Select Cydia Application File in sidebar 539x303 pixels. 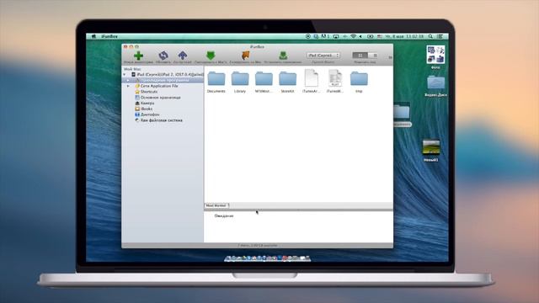[x=159, y=86]
